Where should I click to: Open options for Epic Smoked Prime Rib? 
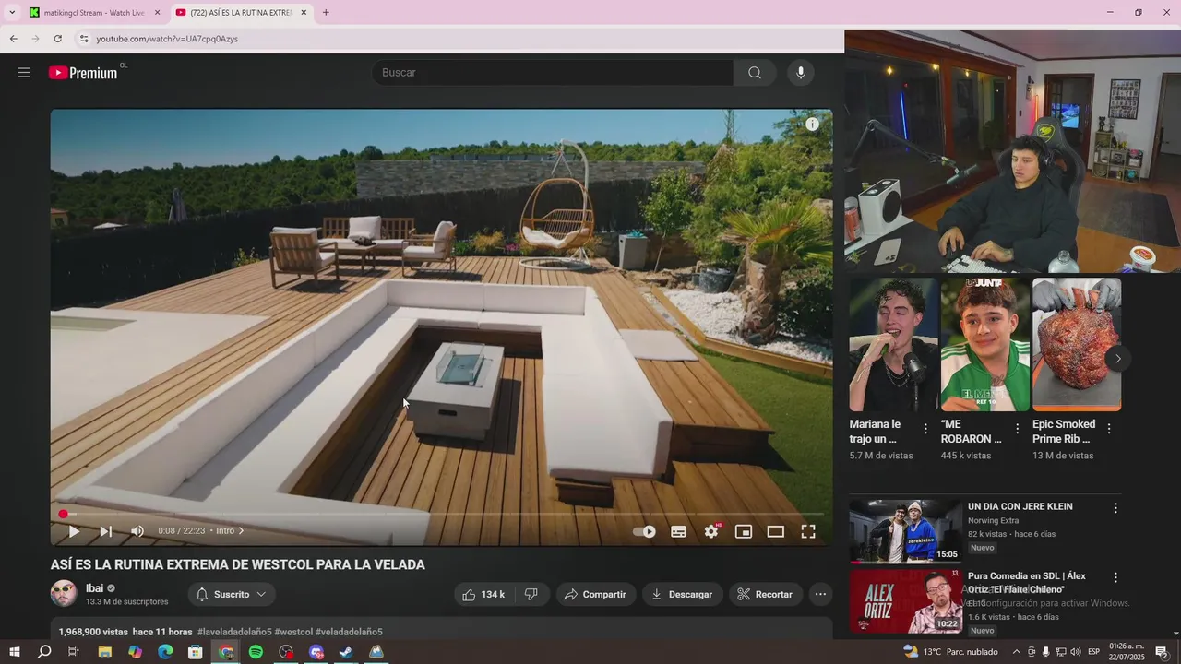pyautogui.click(x=1109, y=429)
